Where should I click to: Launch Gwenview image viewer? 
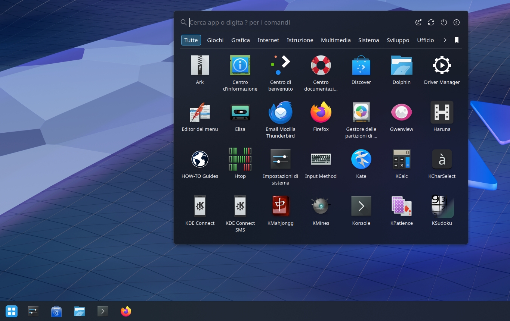pos(402,117)
